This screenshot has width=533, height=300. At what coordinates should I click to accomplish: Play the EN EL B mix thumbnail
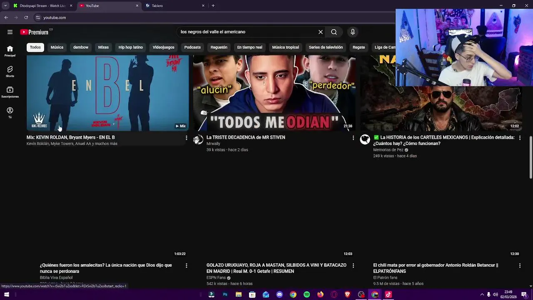tap(107, 93)
